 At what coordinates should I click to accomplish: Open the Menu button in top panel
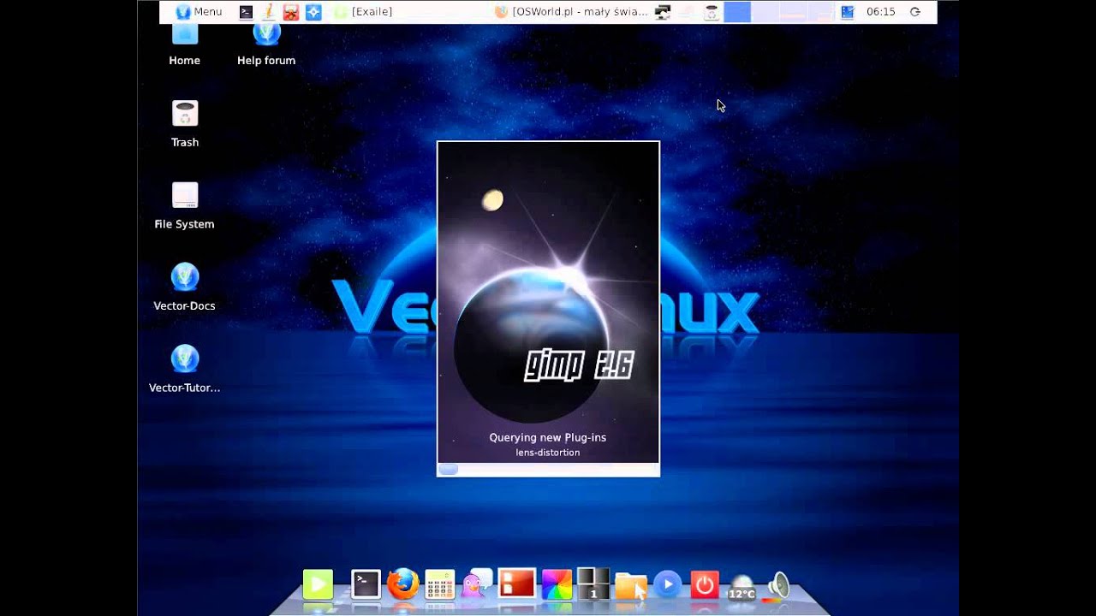199,12
